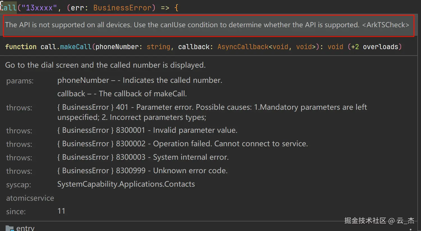
Task: Click the "Go to the dial screen" description
Action: pyautogui.click(x=105, y=65)
